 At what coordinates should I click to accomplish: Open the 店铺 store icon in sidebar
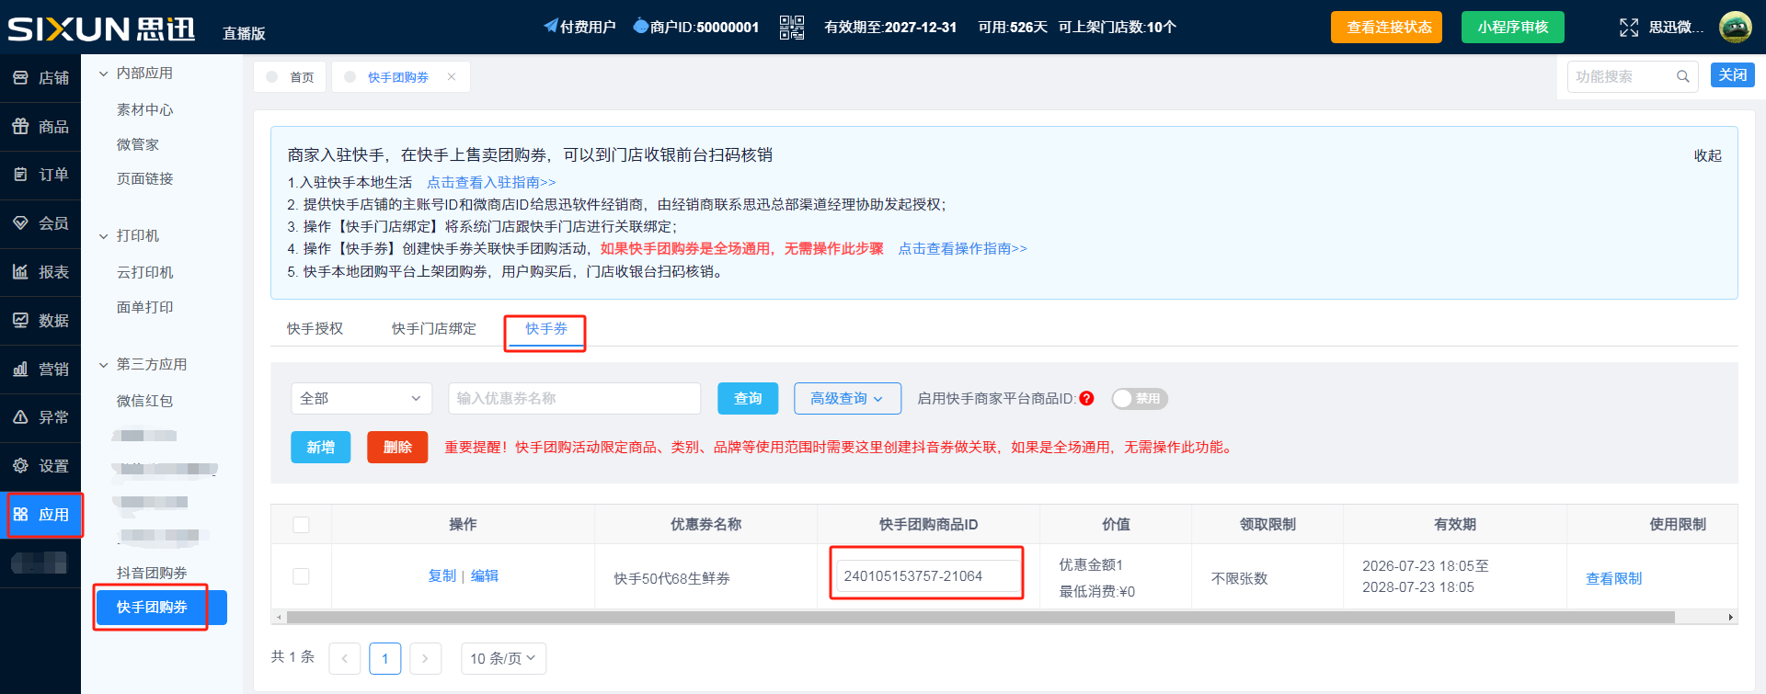[x=20, y=78]
